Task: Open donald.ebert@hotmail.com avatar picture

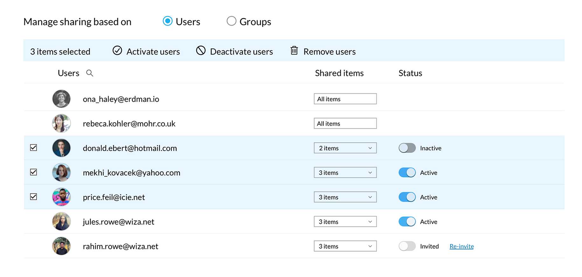Action: [x=61, y=148]
